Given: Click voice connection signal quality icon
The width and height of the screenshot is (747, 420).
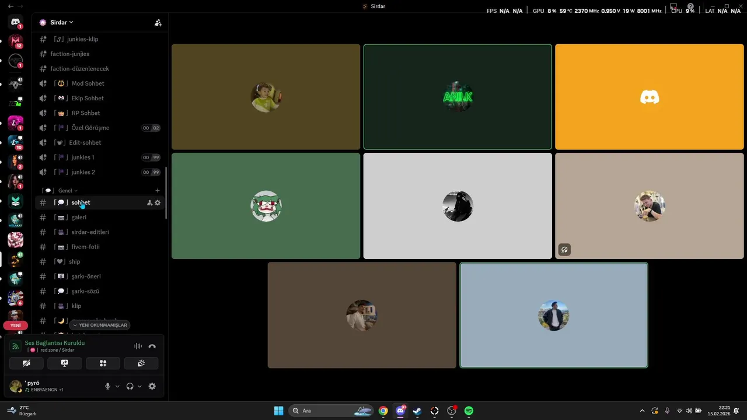Looking at the screenshot, I should [16, 346].
